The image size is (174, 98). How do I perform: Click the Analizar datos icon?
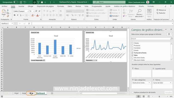pos(149,11)
